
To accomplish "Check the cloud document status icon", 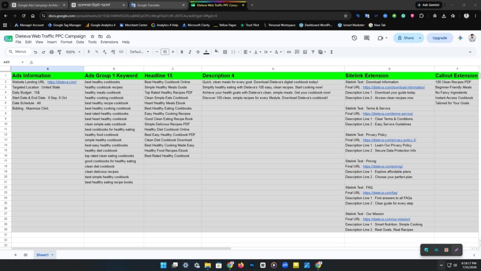I will coord(109,36).
